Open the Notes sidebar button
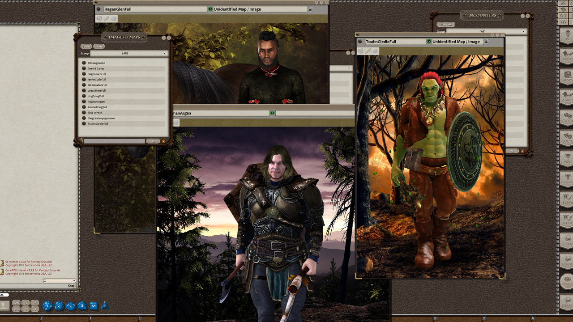573x322 pixels. click(x=567, y=55)
